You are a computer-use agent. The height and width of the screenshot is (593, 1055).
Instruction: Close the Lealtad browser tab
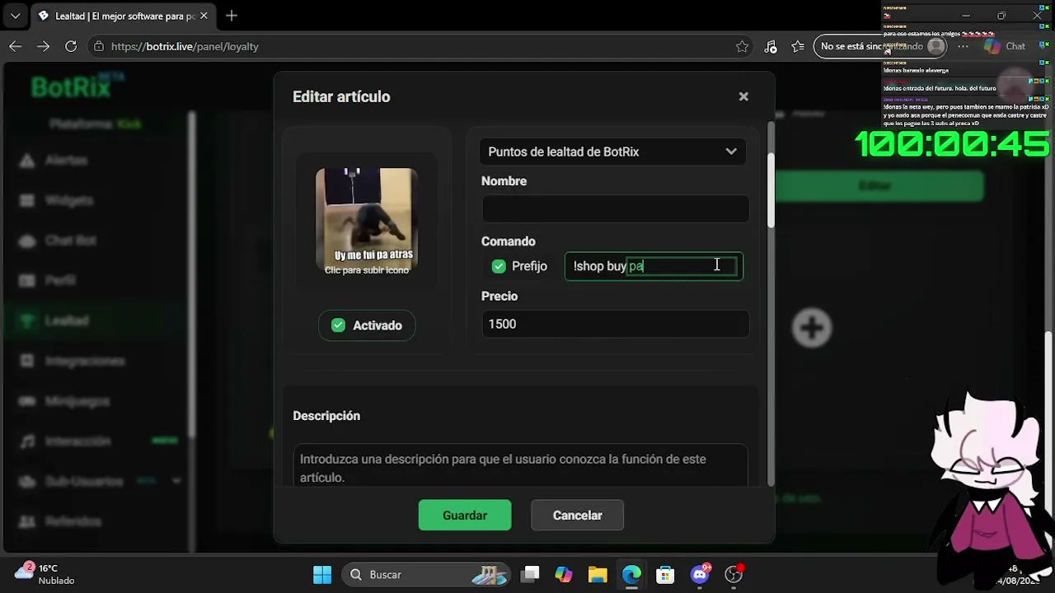[x=204, y=16]
